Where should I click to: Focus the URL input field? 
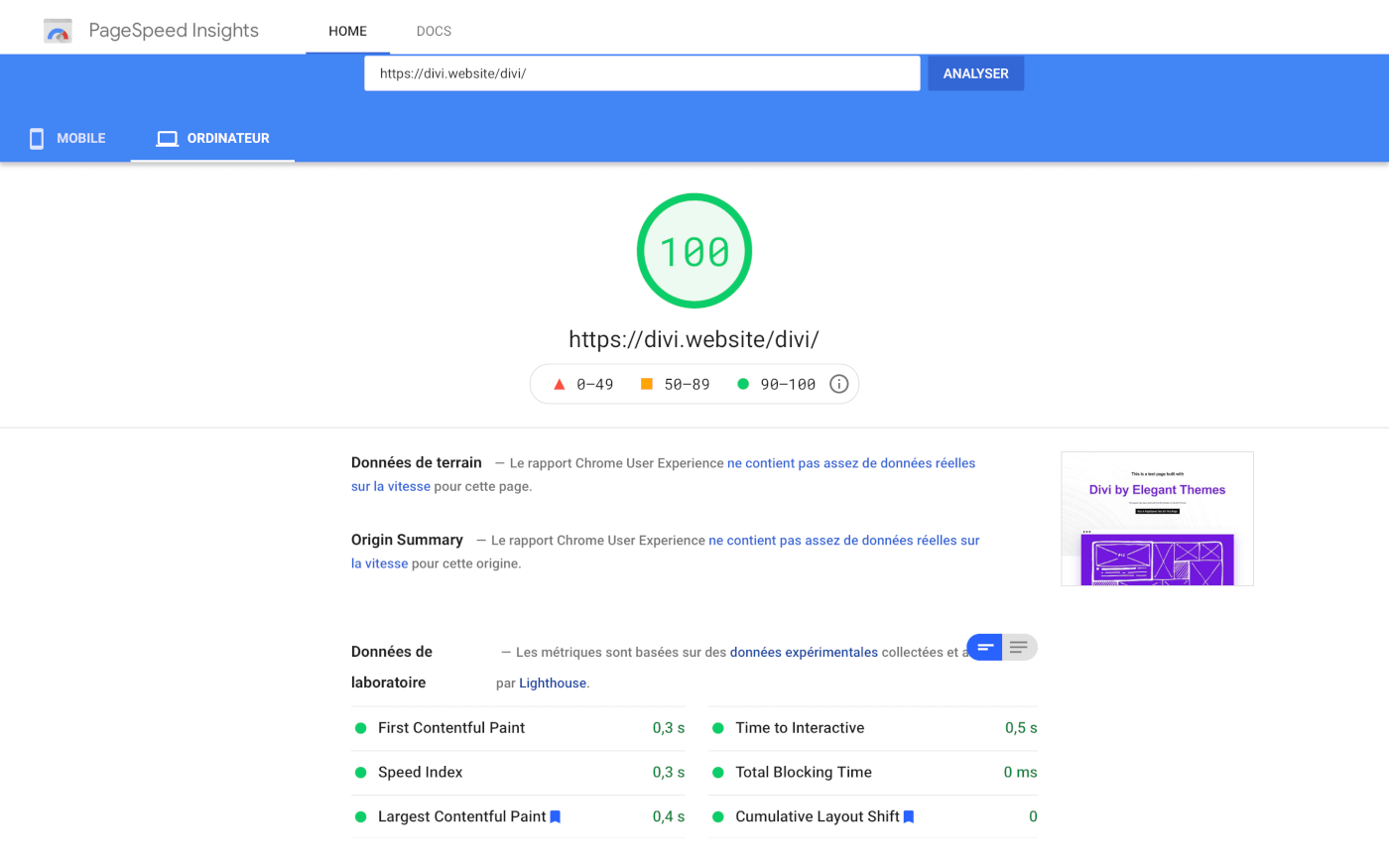click(x=642, y=73)
